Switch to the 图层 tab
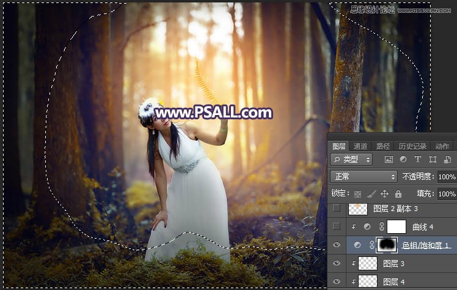This screenshot has height=290, width=457. 339,146
